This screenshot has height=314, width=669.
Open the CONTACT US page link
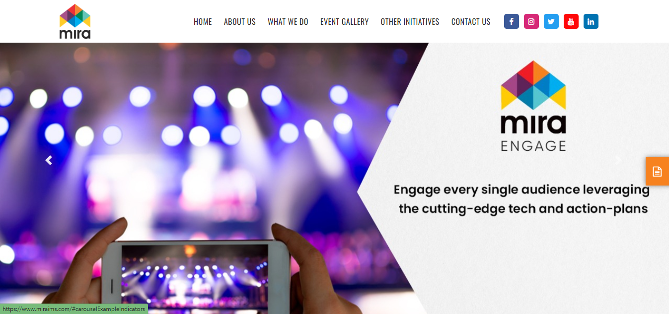point(471,22)
